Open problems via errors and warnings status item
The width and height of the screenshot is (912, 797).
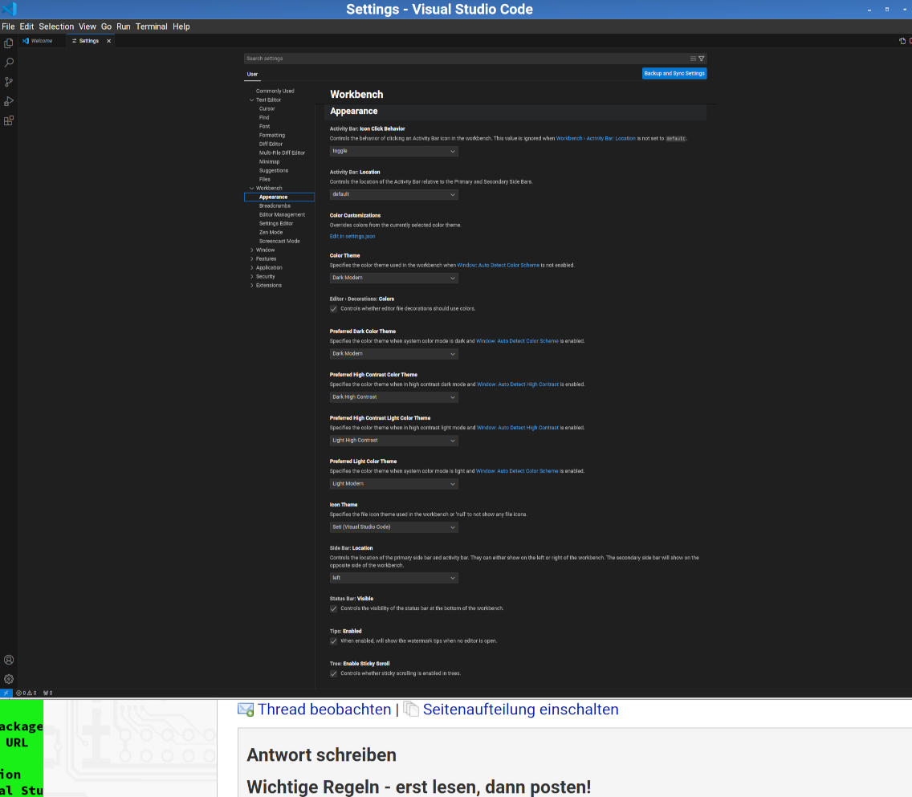tap(26, 693)
